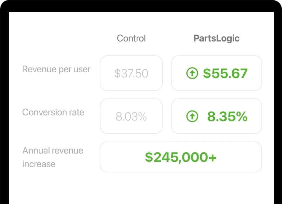
Task: Click the Conversion rate label
Action: [x=53, y=112]
